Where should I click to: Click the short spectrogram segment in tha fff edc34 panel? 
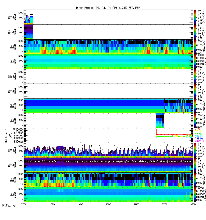click(x=28, y=18)
